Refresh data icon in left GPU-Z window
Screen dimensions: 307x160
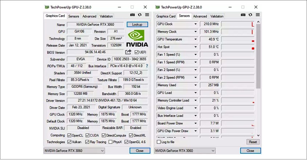pos(140,15)
